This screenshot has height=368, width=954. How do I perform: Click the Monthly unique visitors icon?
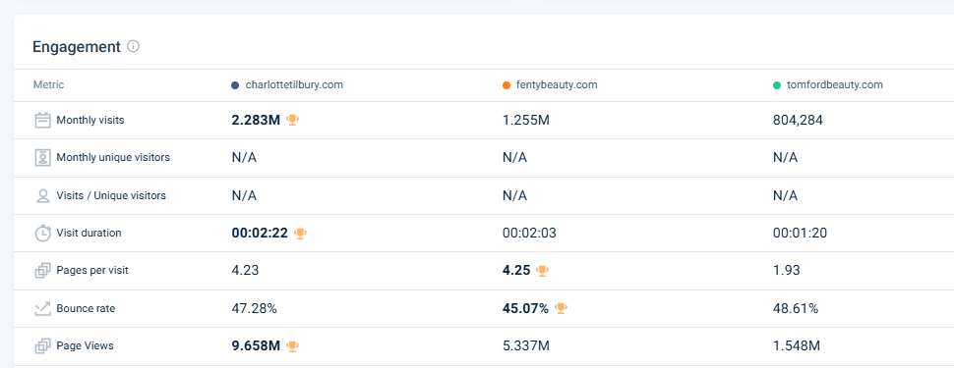[42, 158]
